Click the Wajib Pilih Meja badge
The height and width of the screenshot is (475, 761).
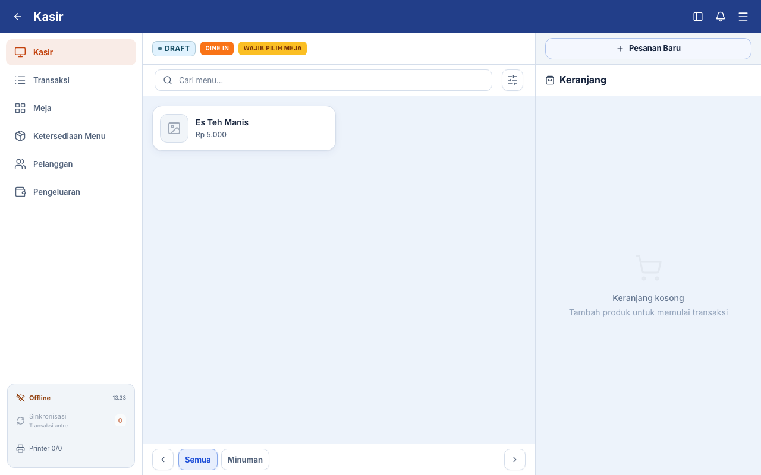272,49
